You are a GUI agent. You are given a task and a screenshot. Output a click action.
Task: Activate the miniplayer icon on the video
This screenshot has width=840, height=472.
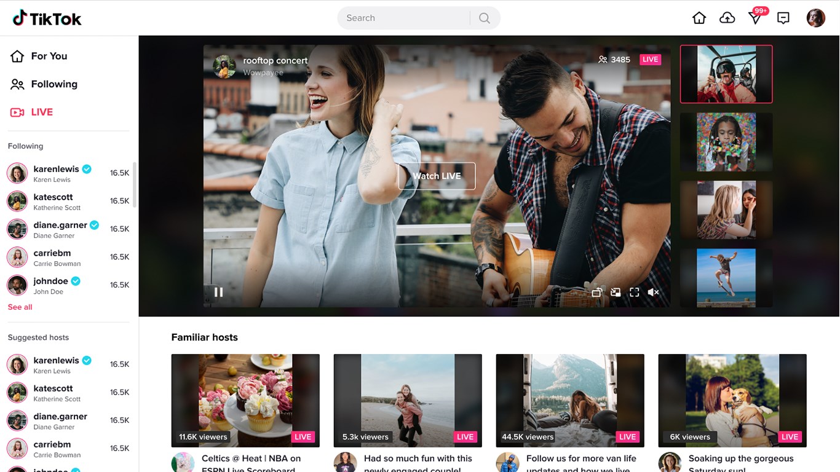596,292
